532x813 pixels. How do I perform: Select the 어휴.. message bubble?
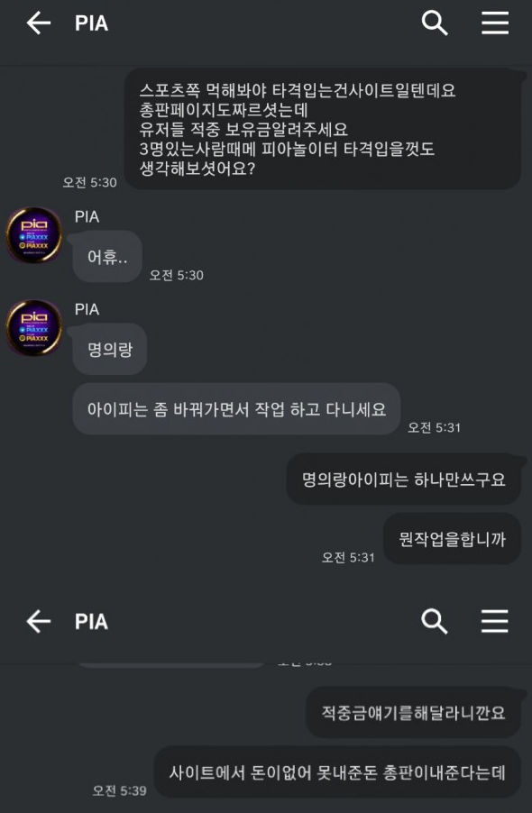(107, 256)
